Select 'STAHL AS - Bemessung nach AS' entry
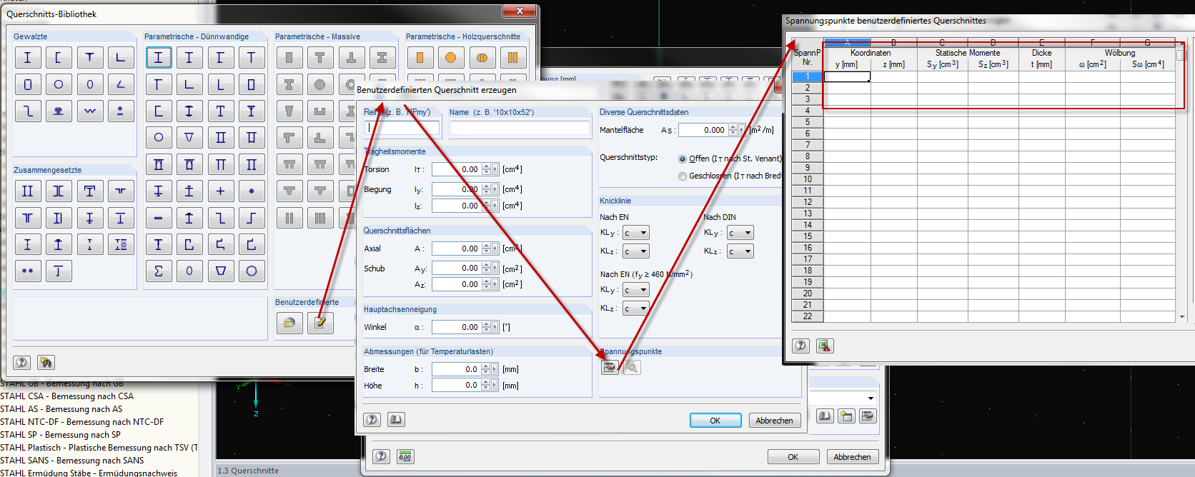 pos(61,409)
